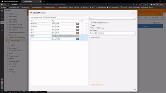166x93 pixels.
Task: Open the Decisions LMS bookmark
Action: 25,7
